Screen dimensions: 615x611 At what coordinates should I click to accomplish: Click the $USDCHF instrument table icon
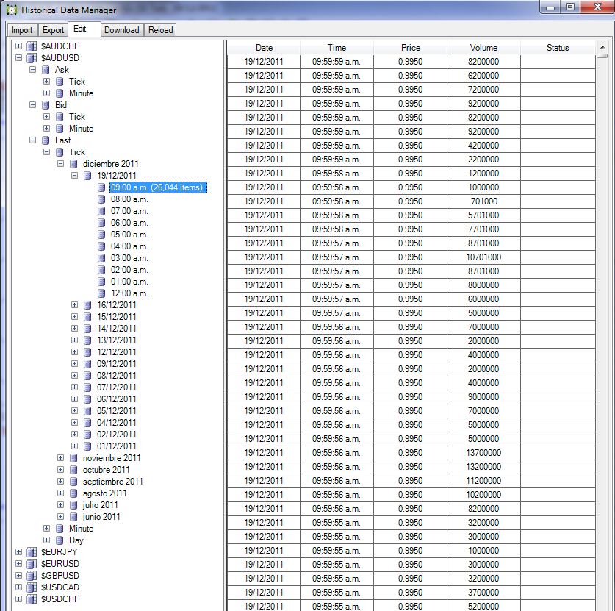click(32, 600)
